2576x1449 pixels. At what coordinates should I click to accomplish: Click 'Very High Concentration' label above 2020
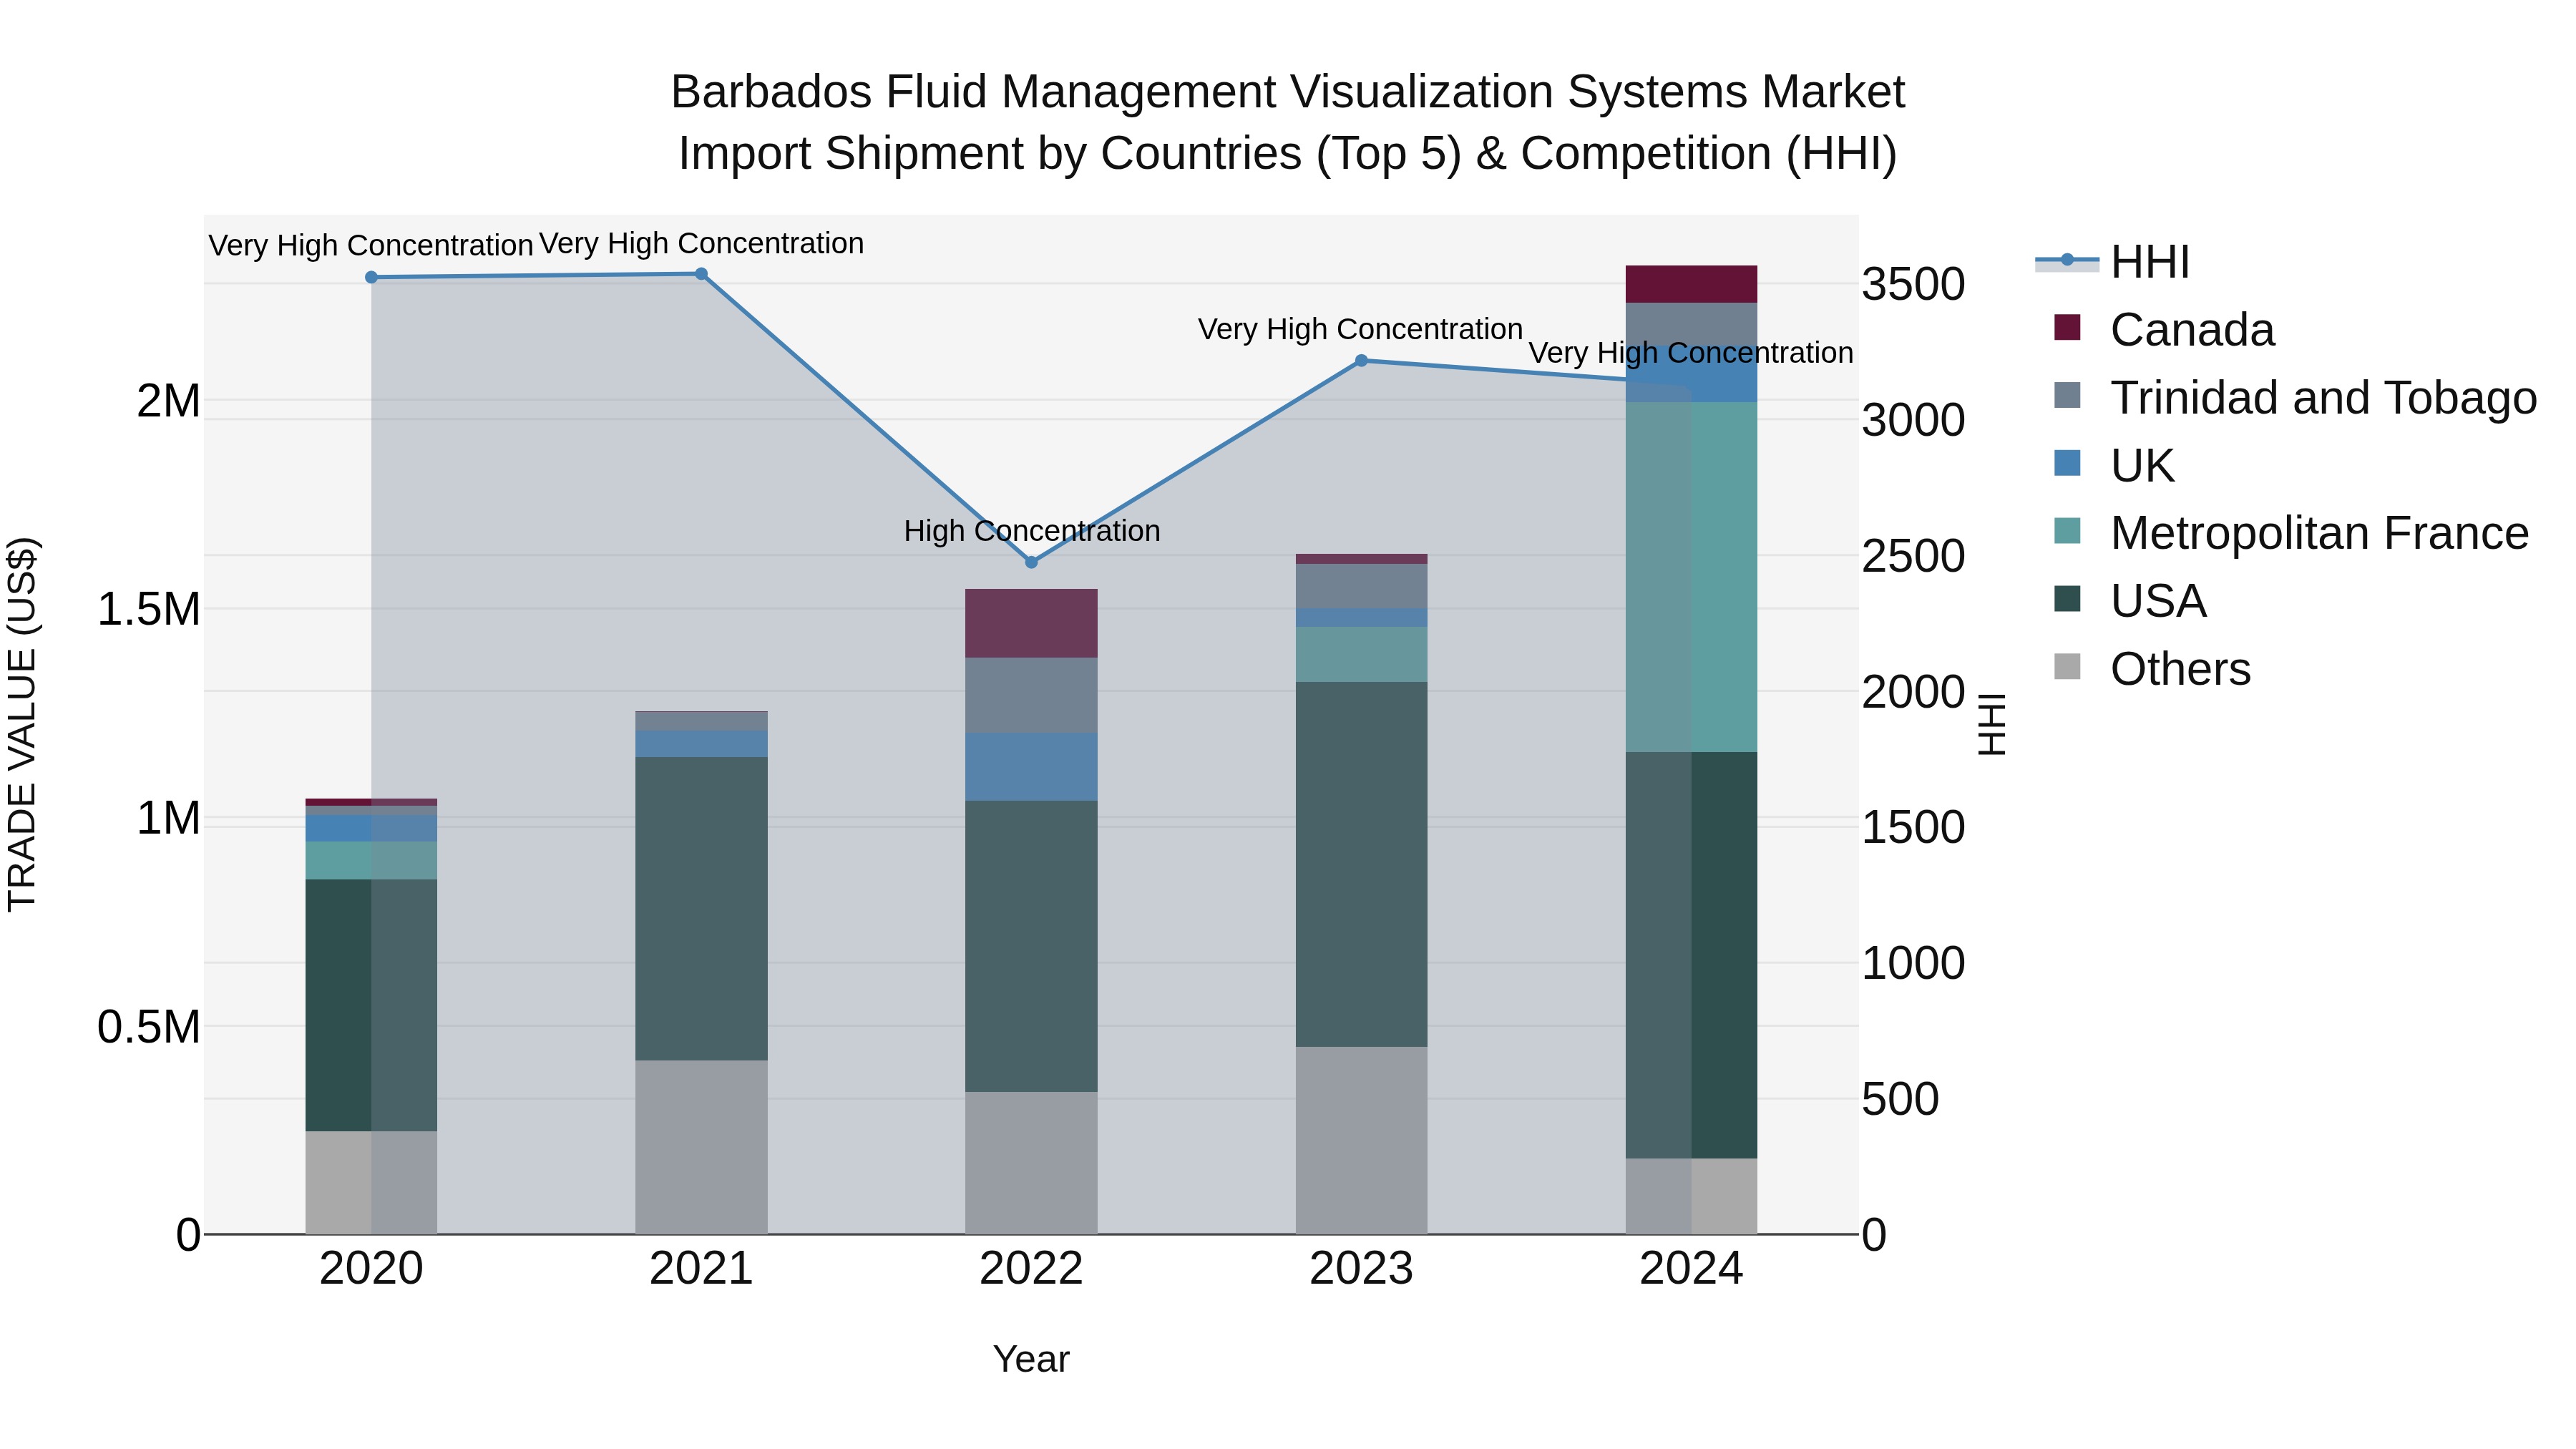coord(371,245)
